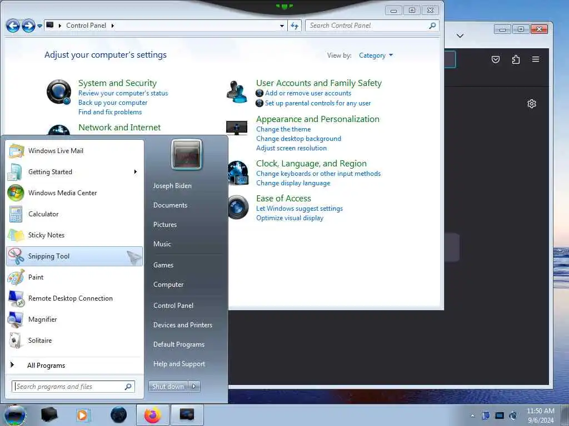
Task: Click the Appearance and Personalization monitor icon
Action: coord(237,128)
